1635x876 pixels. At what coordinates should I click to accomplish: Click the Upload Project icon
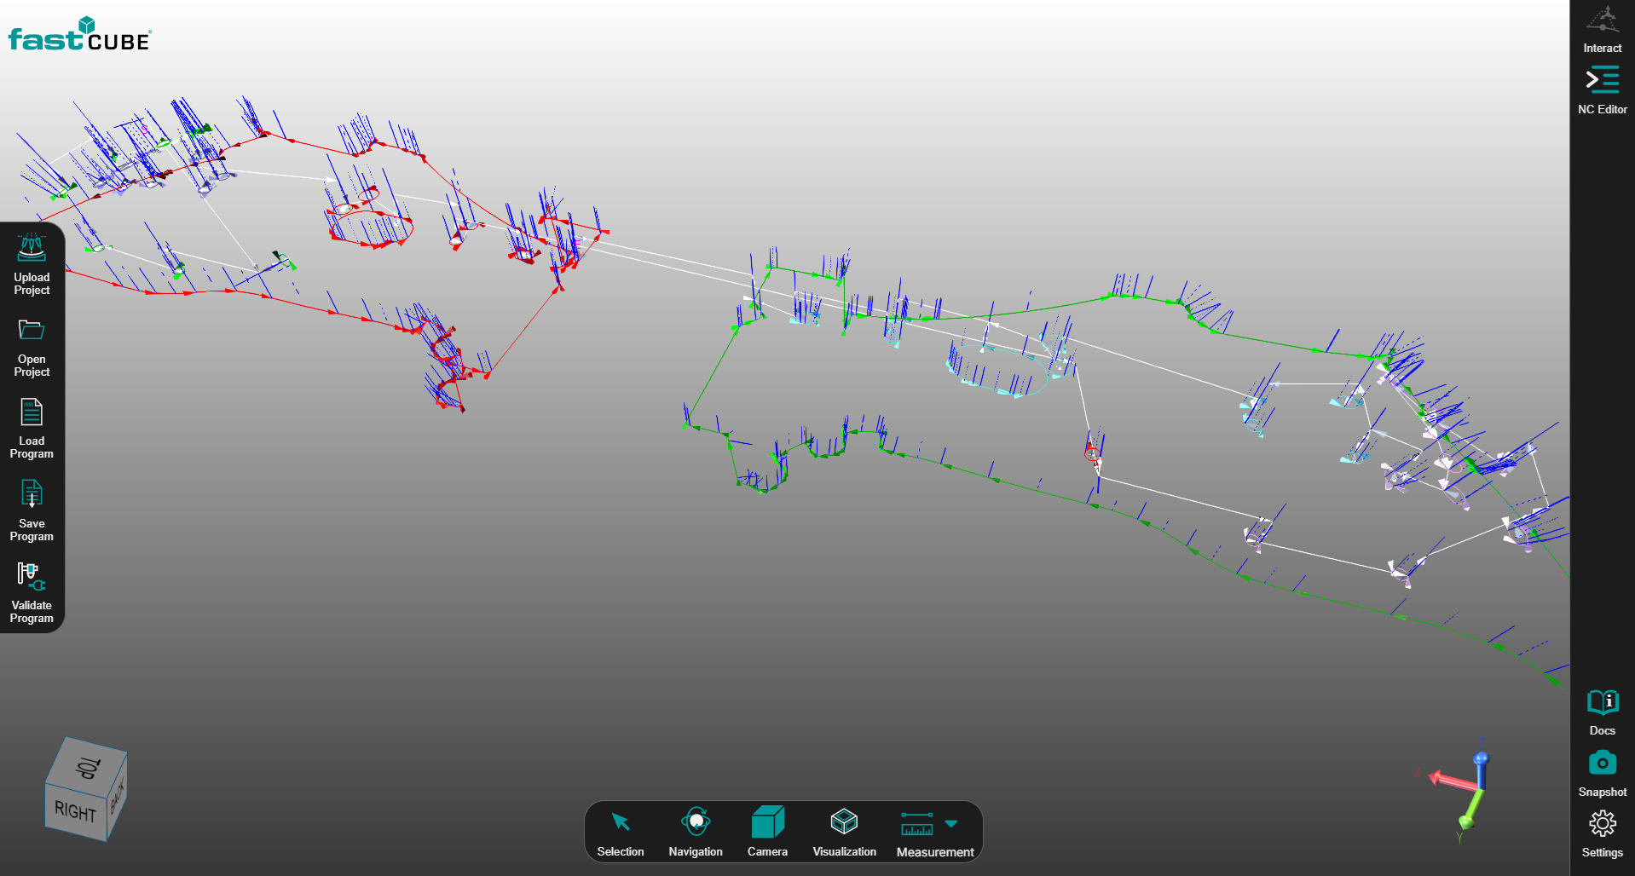pyautogui.click(x=32, y=250)
